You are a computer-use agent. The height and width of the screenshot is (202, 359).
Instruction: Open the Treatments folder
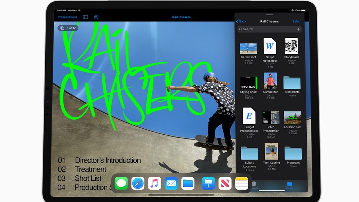[292, 82]
